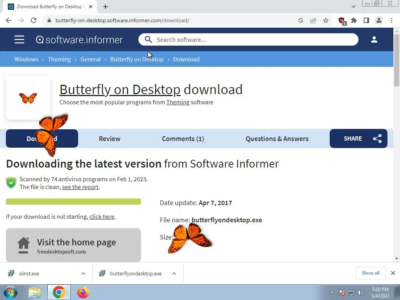This screenshot has height=300, width=400.
Task: Open the downloaded butterflyondesktop.exe file
Action: (136, 273)
